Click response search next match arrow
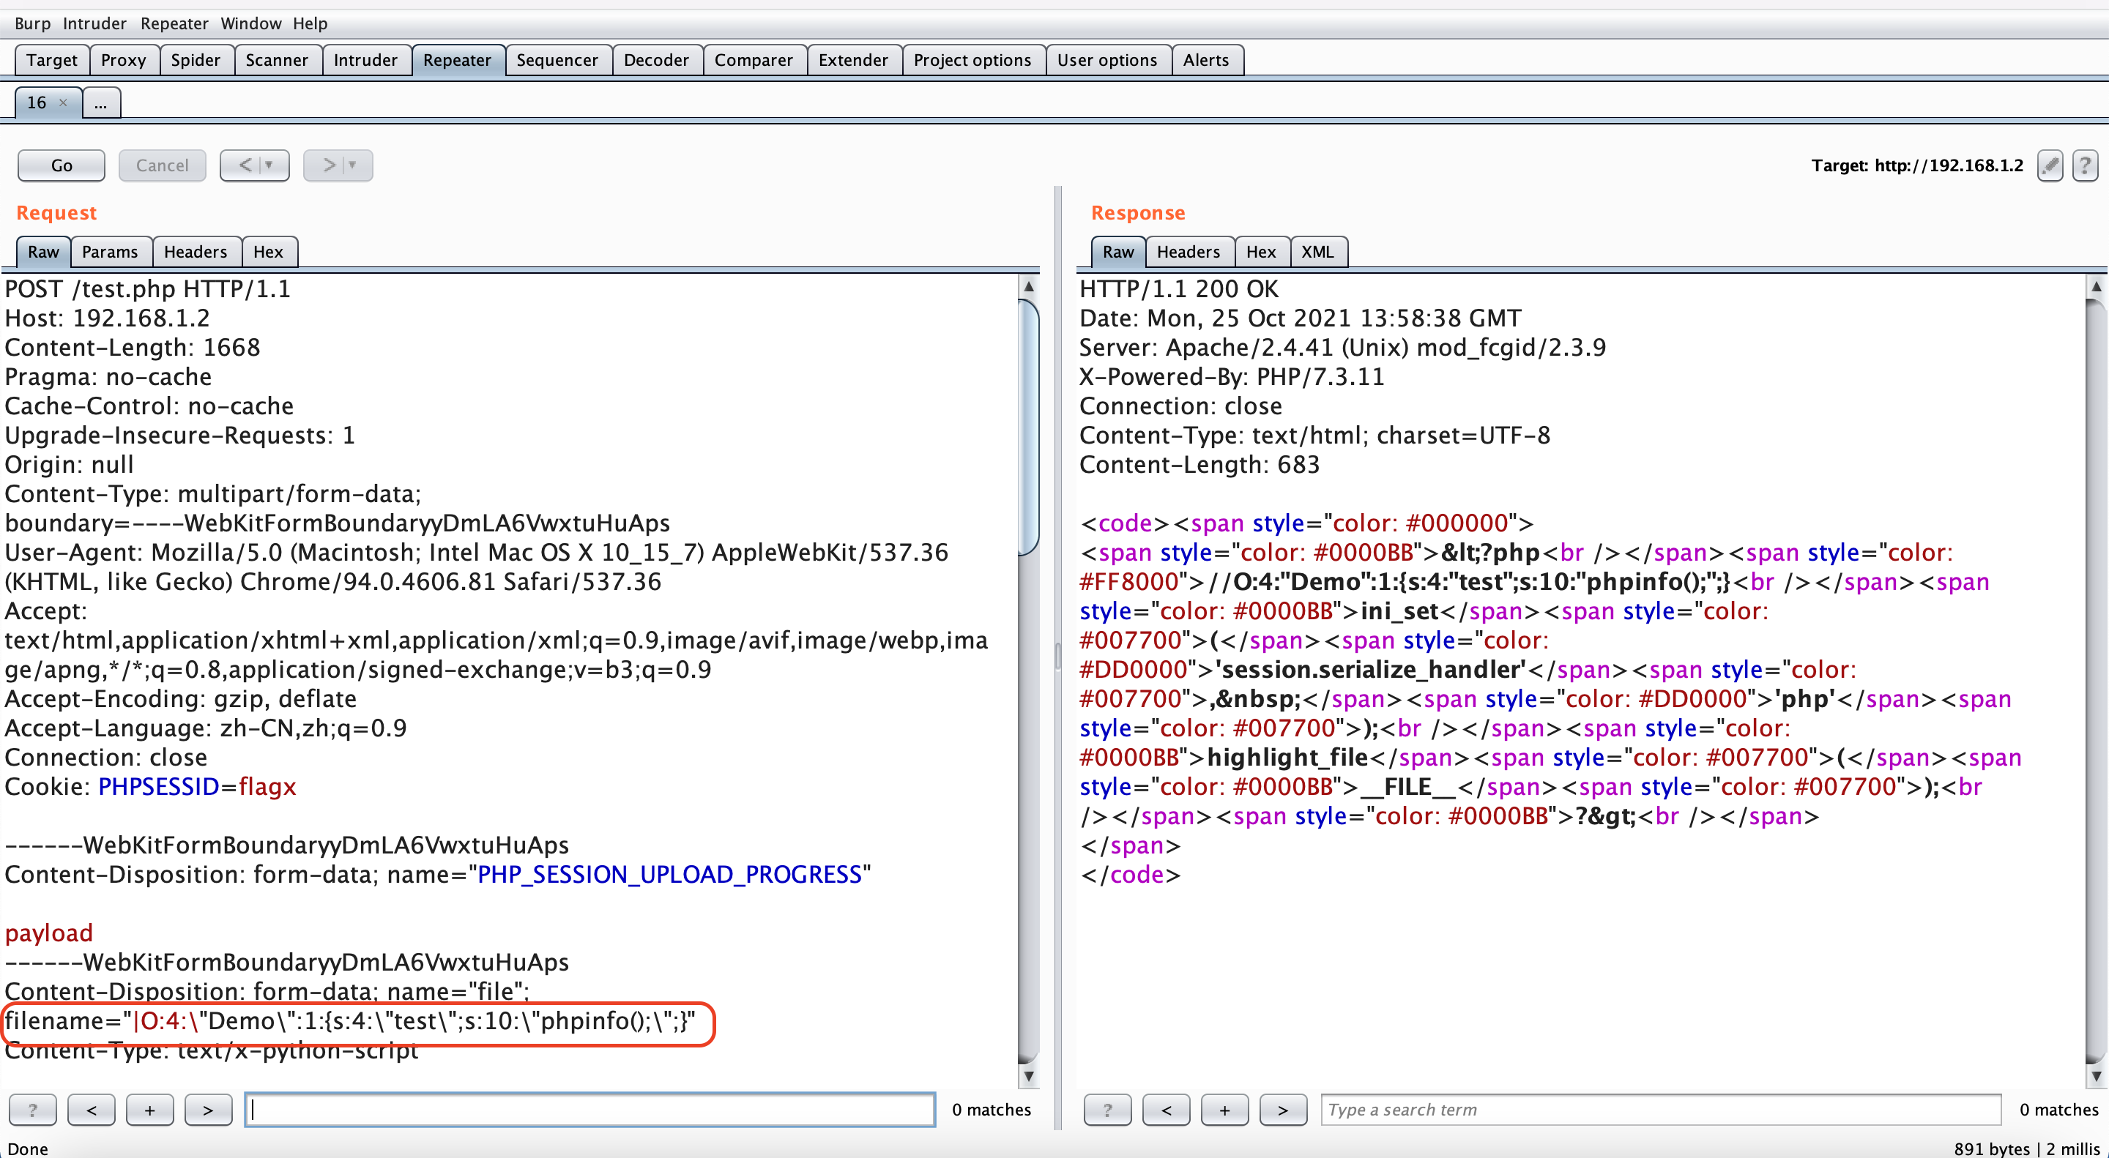Image resolution: width=2109 pixels, height=1158 pixels. pyautogui.click(x=1282, y=1110)
